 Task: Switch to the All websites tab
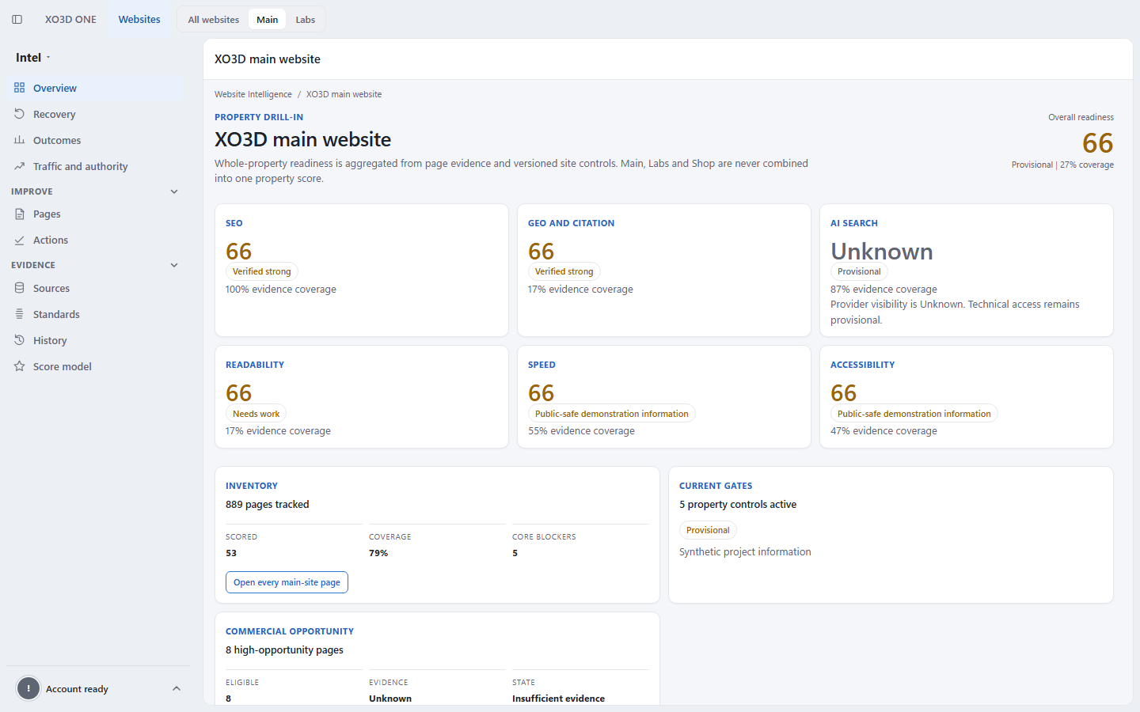[214, 20]
